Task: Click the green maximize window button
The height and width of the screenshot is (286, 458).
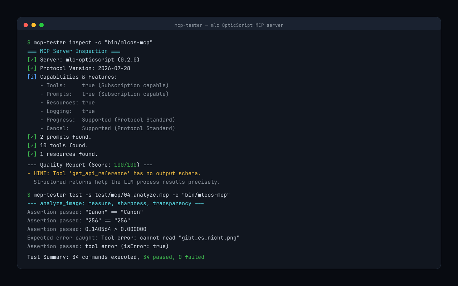Action: point(42,25)
